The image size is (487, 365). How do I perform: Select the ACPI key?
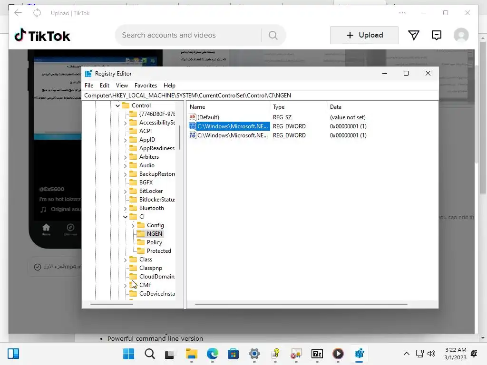146,131
